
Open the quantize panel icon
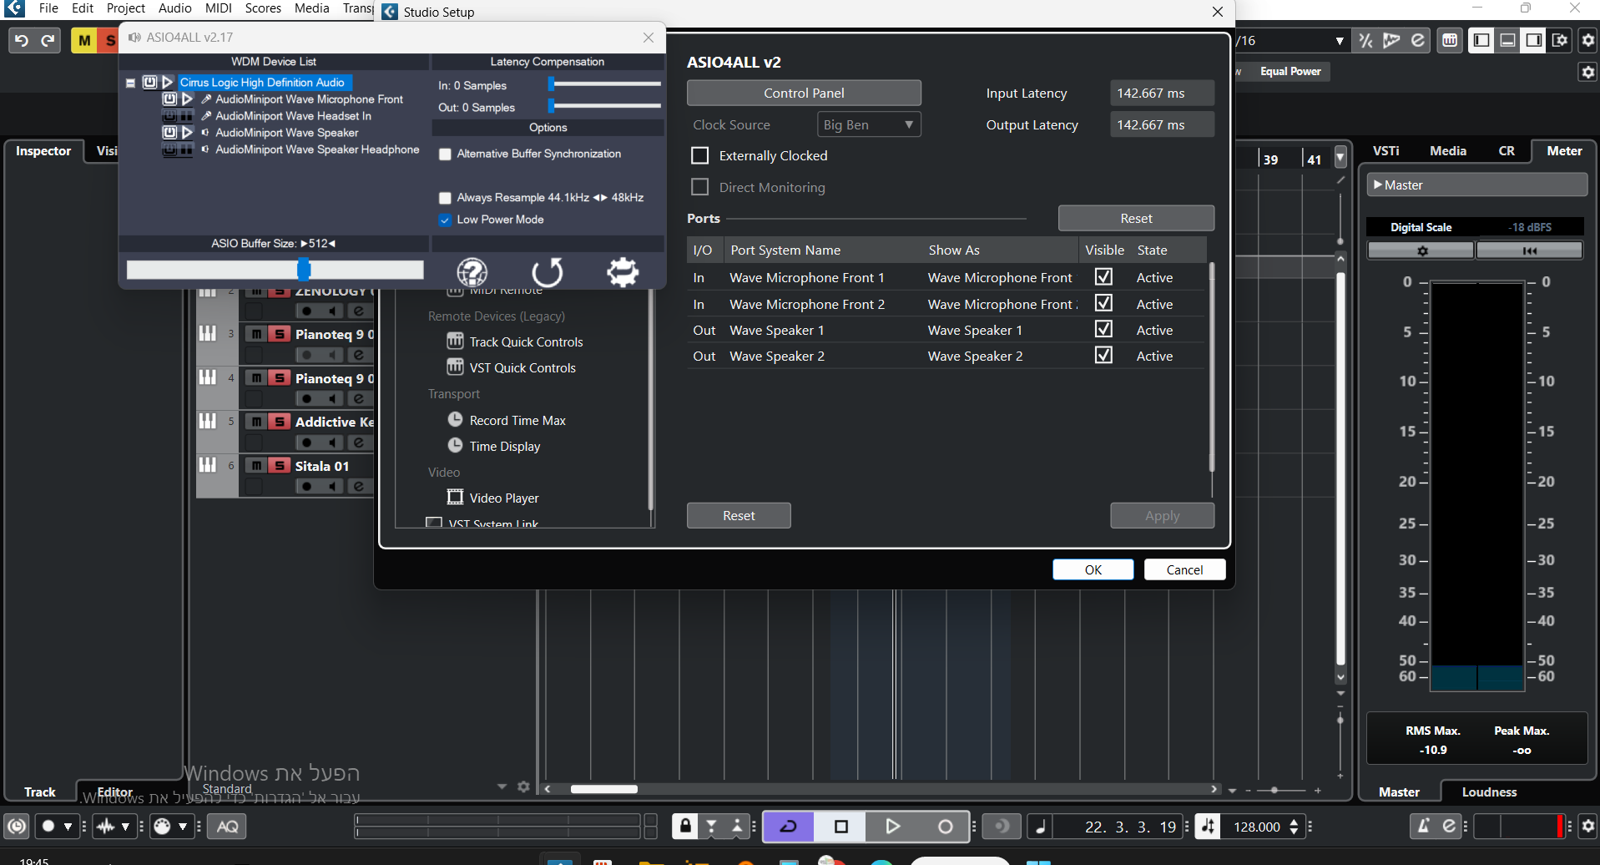(1418, 40)
